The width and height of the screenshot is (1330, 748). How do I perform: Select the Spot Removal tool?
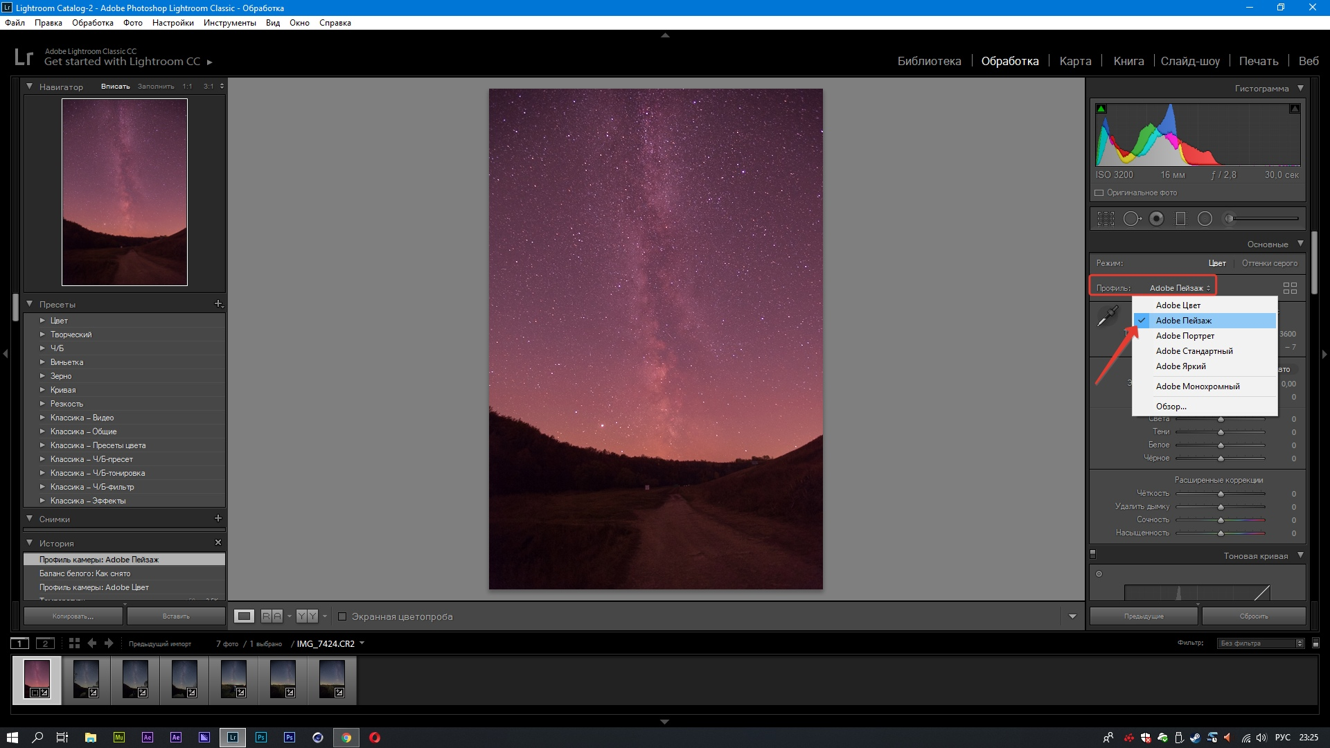click(1131, 219)
